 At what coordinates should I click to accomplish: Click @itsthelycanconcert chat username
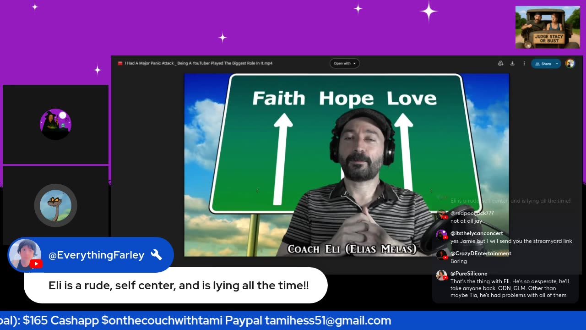coord(477,233)
